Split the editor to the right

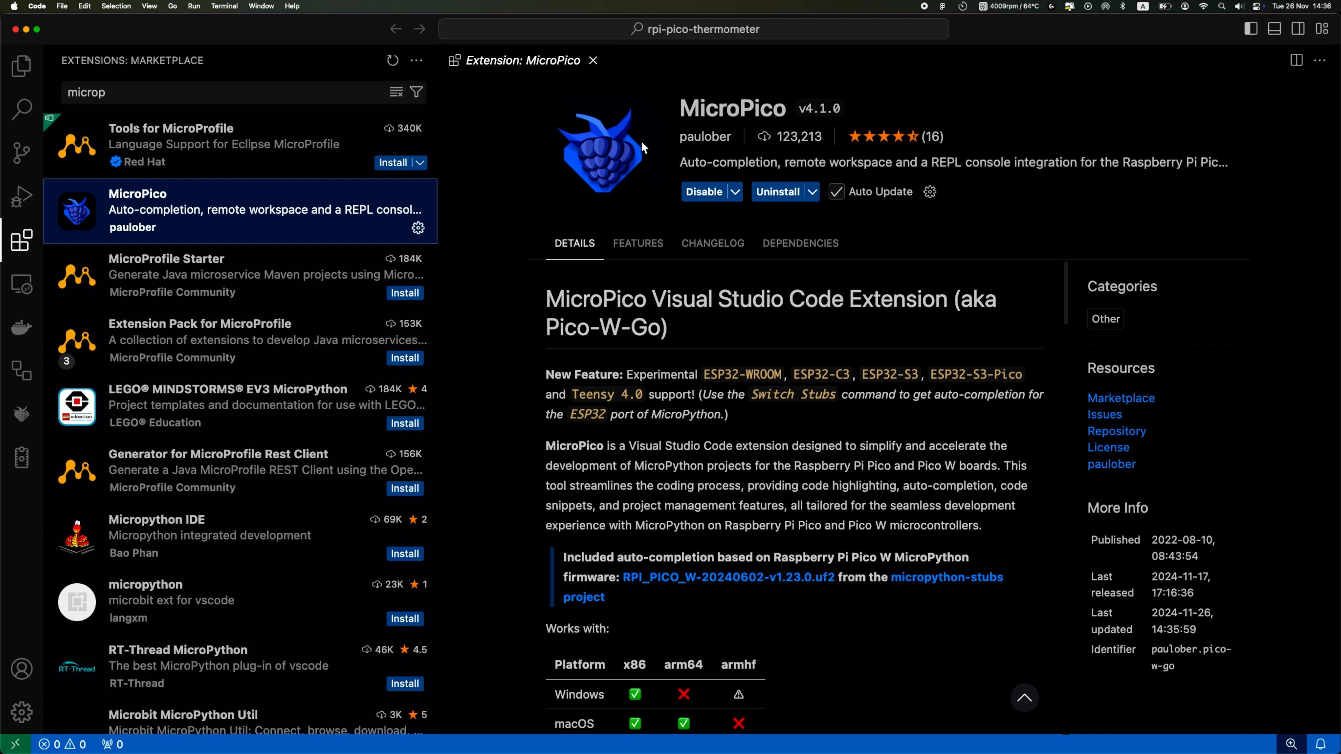[1296, 60]
